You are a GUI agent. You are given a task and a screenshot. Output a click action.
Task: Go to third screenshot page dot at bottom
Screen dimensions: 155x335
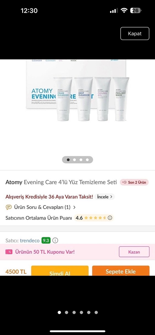pyautogui.click(x=74, y=312)
